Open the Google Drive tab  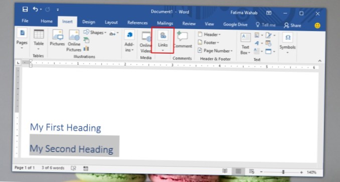[x=235, y=24]
